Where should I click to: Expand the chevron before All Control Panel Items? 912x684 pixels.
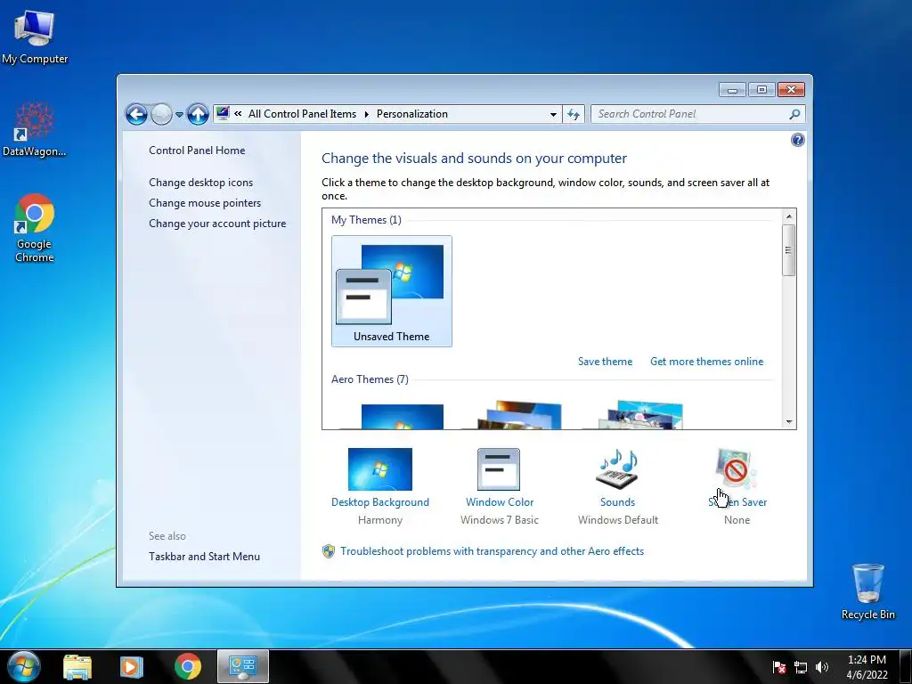click(x=238, y=113)
